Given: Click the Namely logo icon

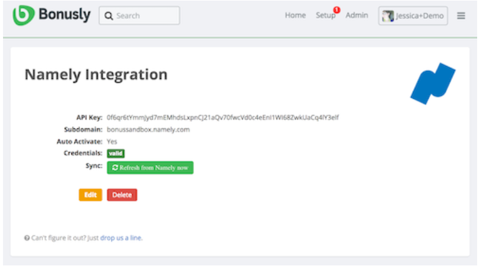Looking at the screenshot, I should (433, 84).
